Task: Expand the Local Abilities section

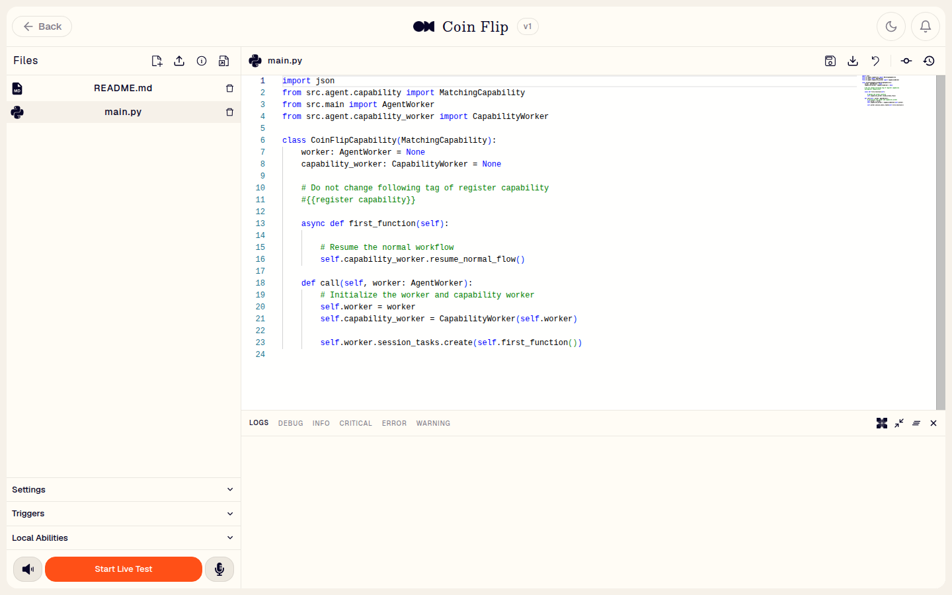Action: 124,538
